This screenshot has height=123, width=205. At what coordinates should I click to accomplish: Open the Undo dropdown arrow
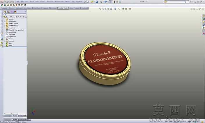pyautogui.click(x=107, y=2)
